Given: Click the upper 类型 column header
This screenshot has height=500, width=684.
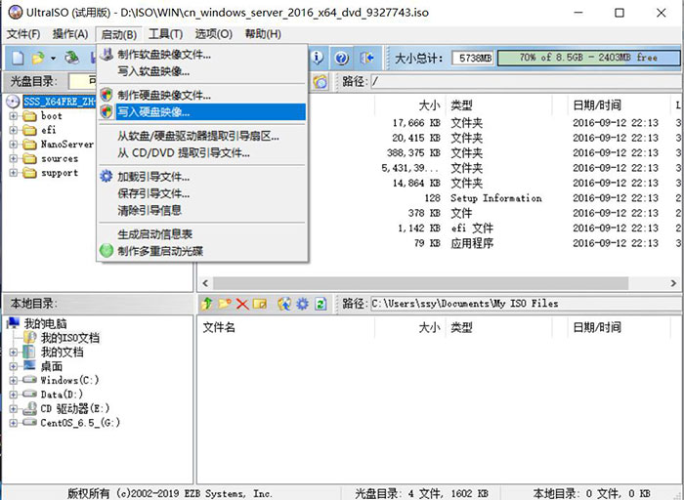Looking at the screenshot, I should 498,105.
